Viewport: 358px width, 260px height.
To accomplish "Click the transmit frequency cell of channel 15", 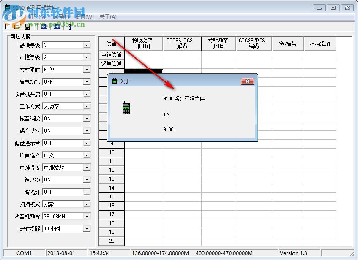I will tap(219, 197).
